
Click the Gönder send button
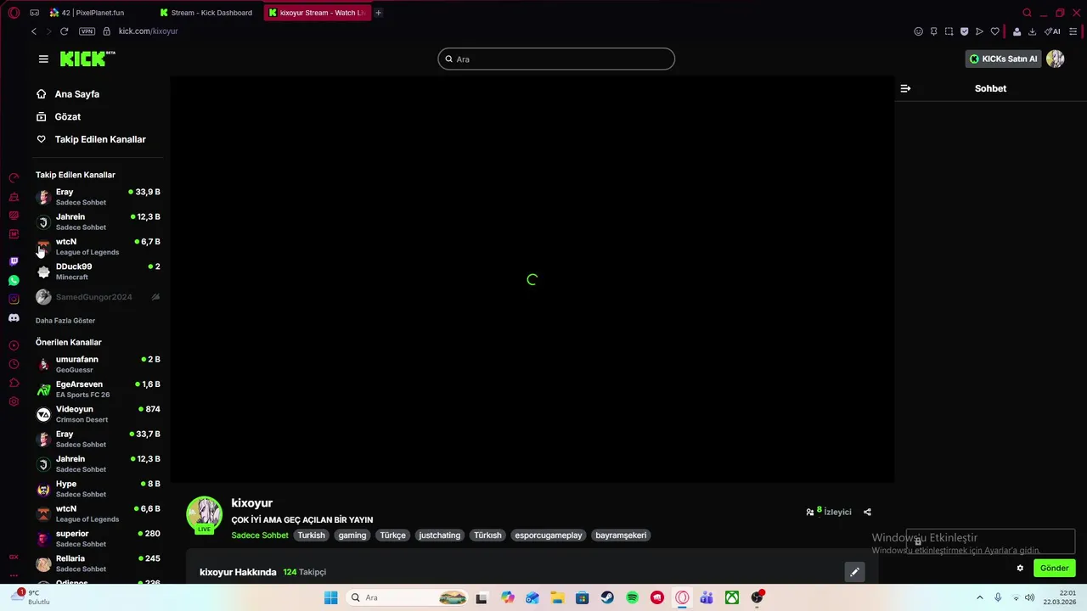pyautogui.click(x=1054, y=569)
